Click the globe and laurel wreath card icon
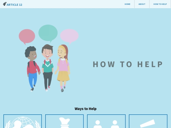Screen dimensions: 171x128 point(23,122)
